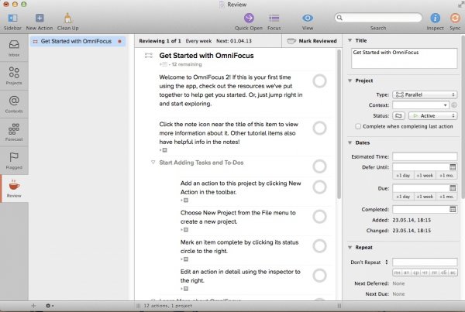
Task: Click the repeat interval input field
Action: click(425, 262)
